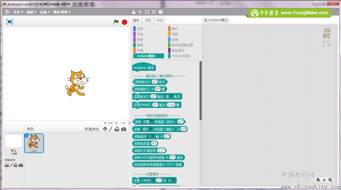Select the Arduino模块 category
The height and width of the screenshot is (190, 341).
tap(149, 56)
